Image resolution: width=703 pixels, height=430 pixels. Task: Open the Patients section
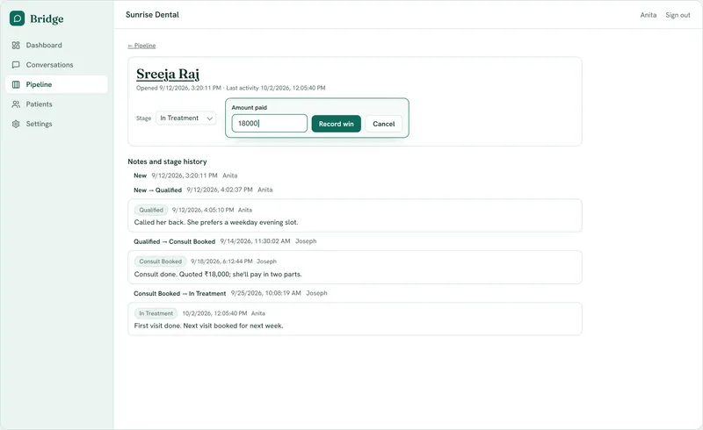point(56,104)
